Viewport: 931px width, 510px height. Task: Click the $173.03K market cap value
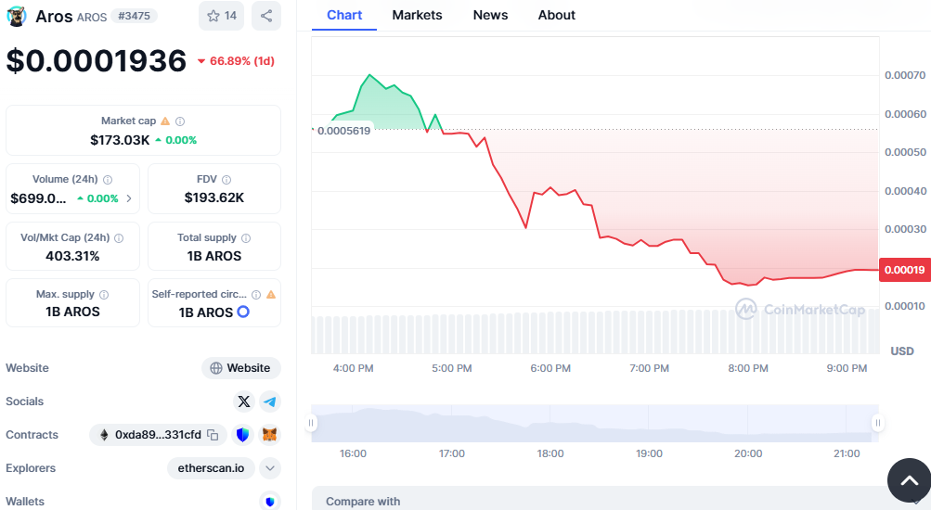tap(120, 140)
